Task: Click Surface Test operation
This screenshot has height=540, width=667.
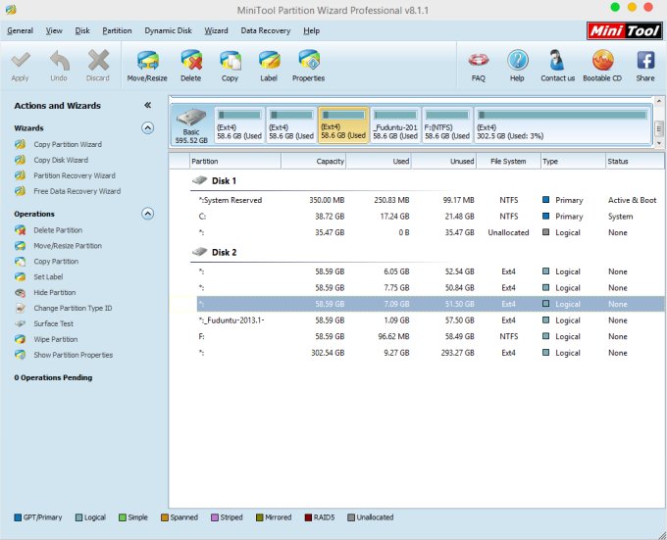Action: pos(53,323)
